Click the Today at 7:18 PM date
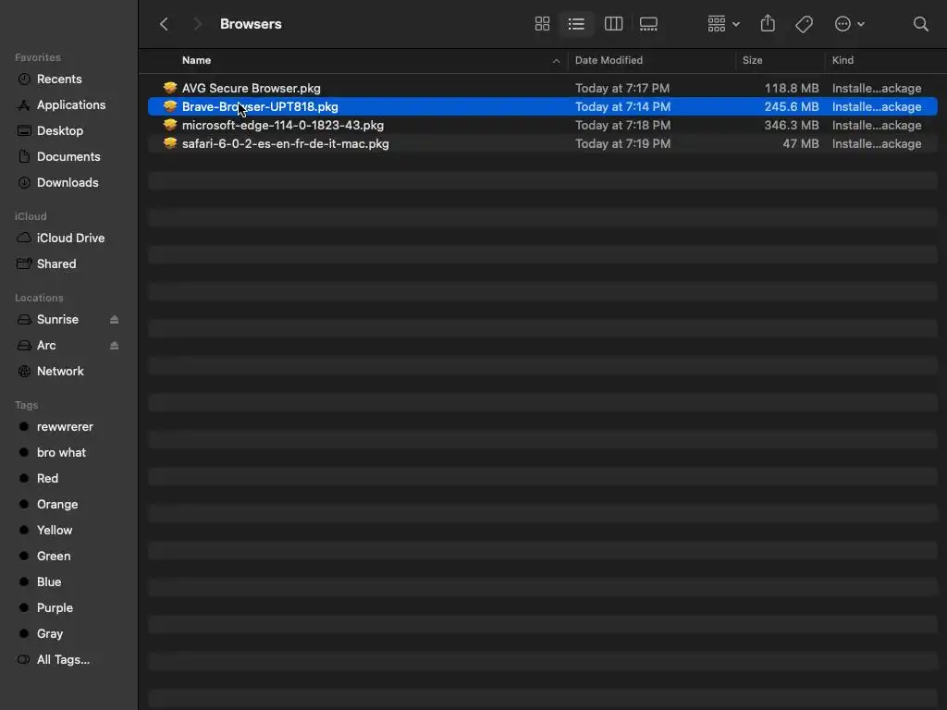The height and width of the screenshot is (710, 947). tap(622, 126)
